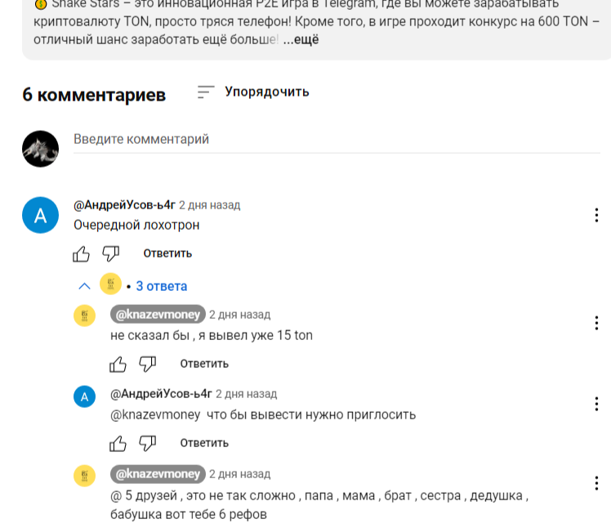
Task: Dislike the 'я вывел уже 15 ton' reply
Action: pos(147,365)
